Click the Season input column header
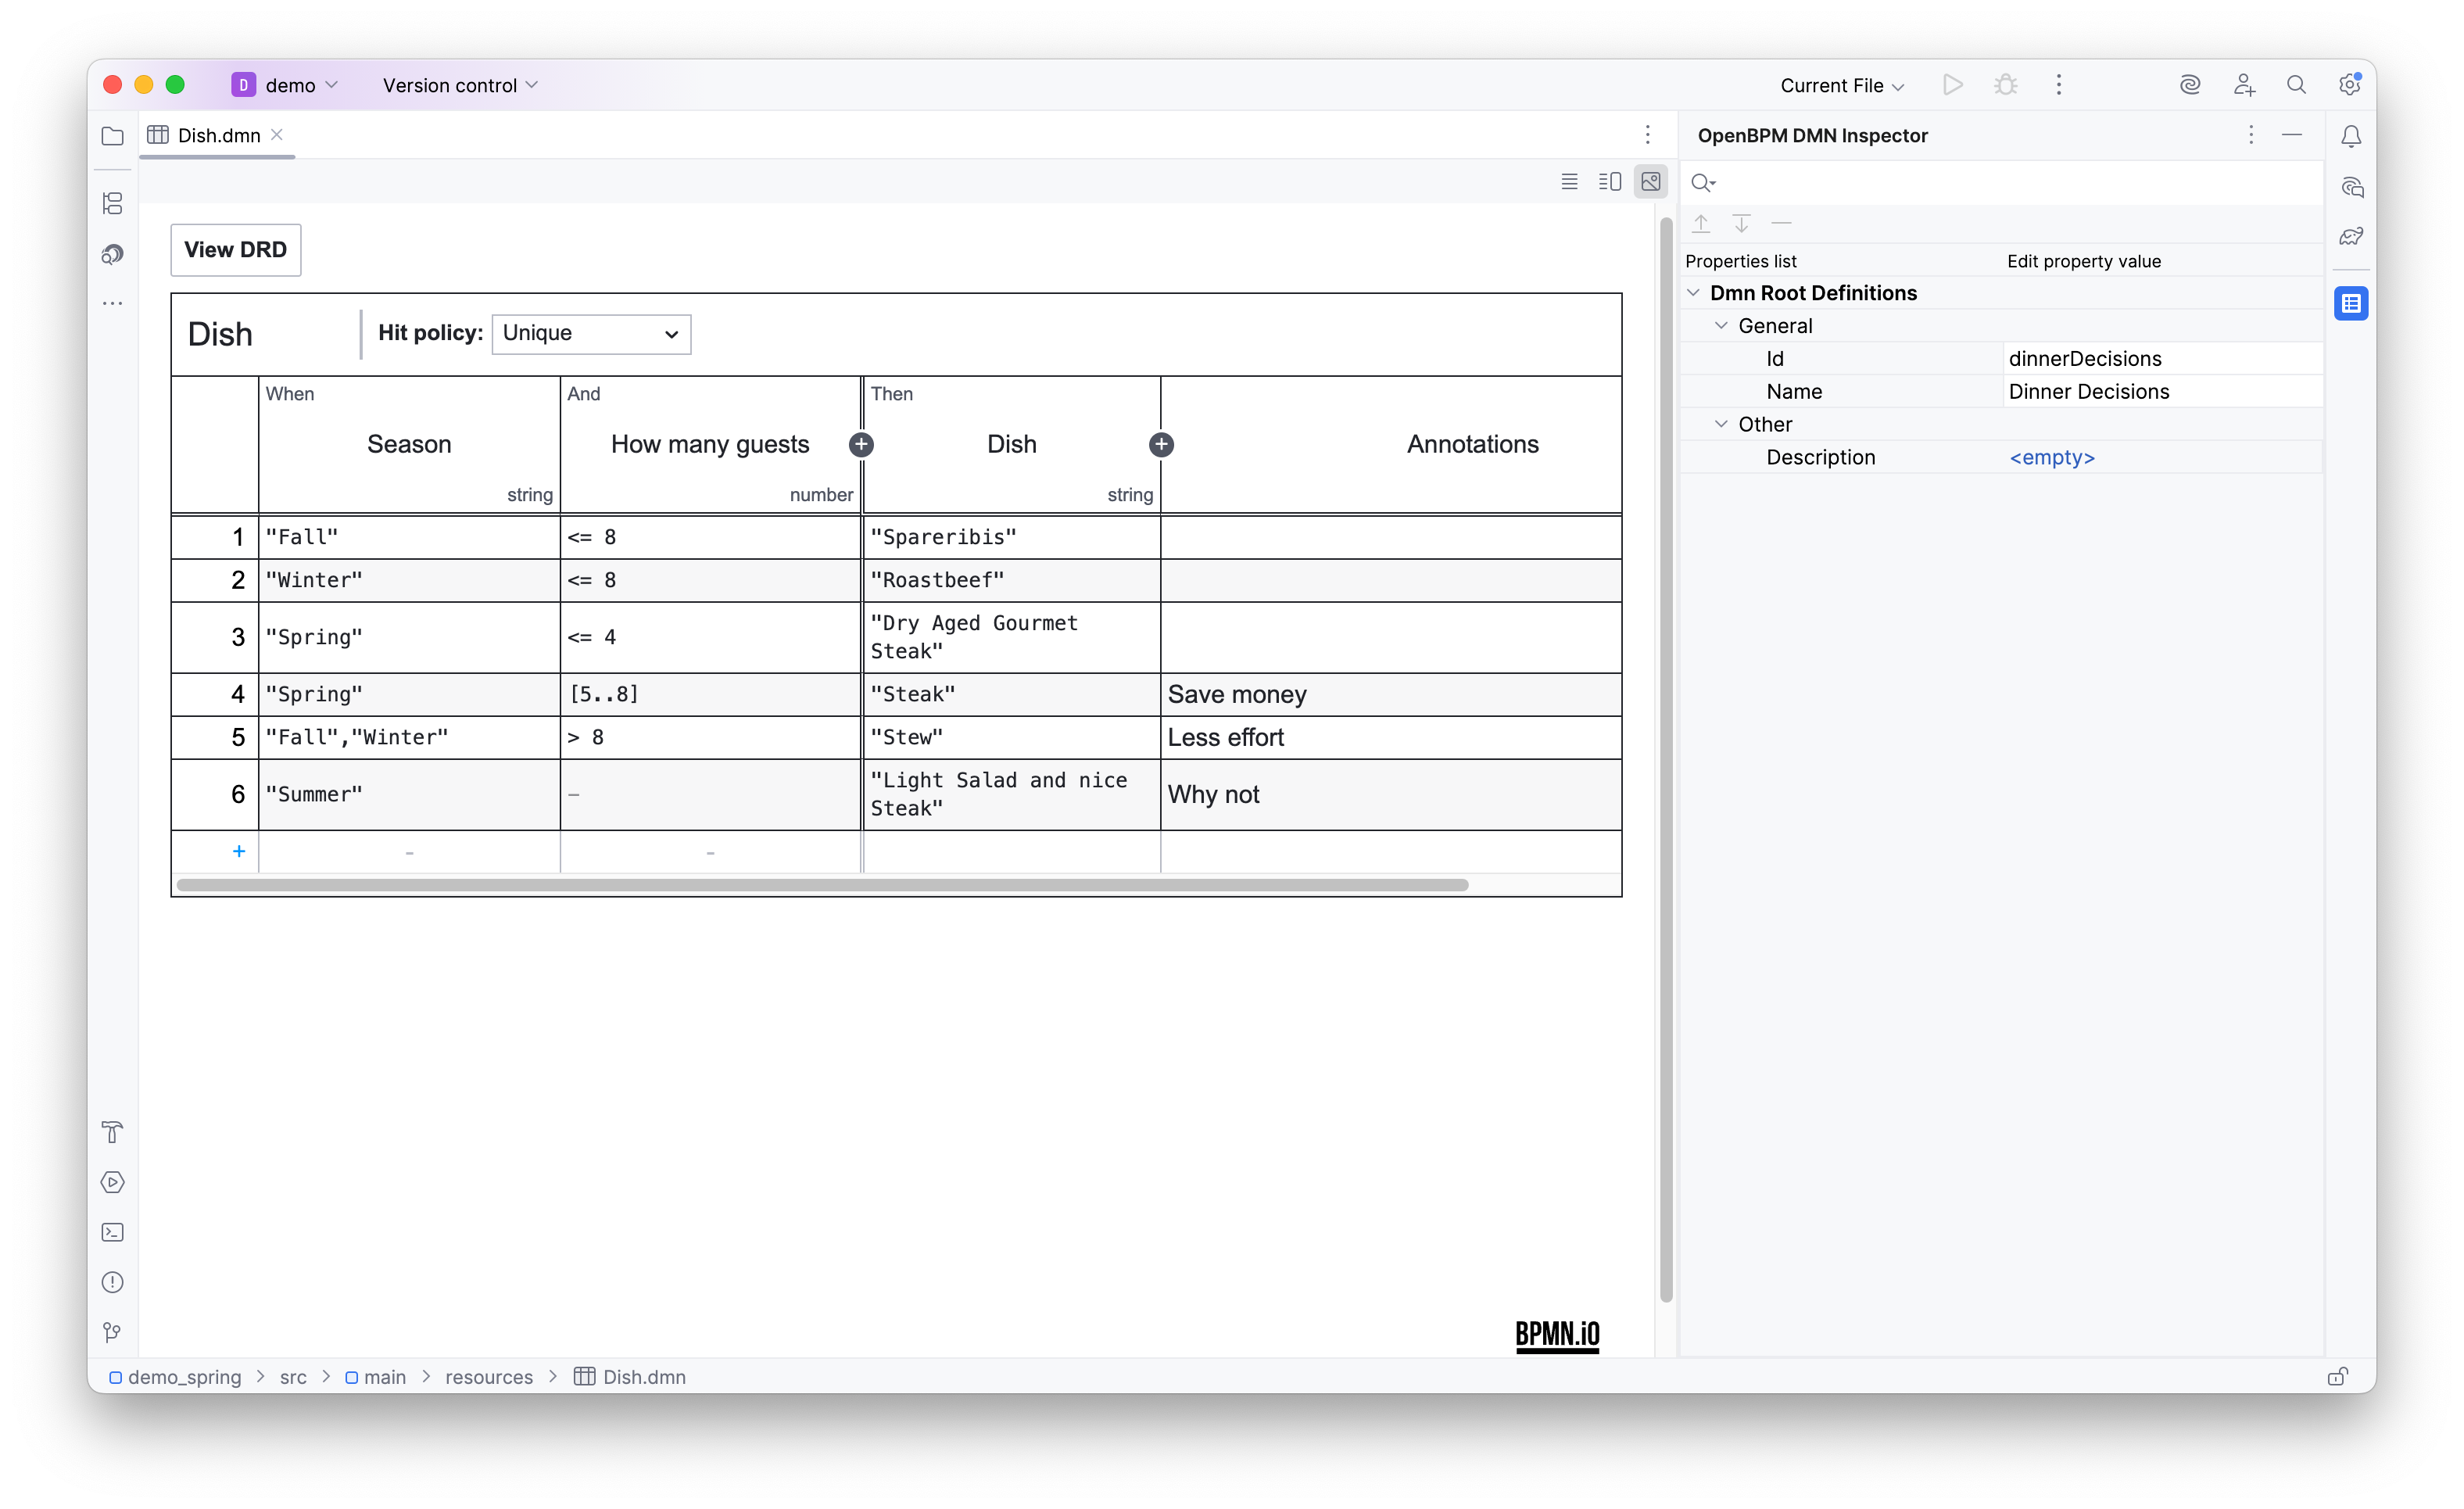This screenshot has width=2464, height=1509. click(x=409, y=445)
